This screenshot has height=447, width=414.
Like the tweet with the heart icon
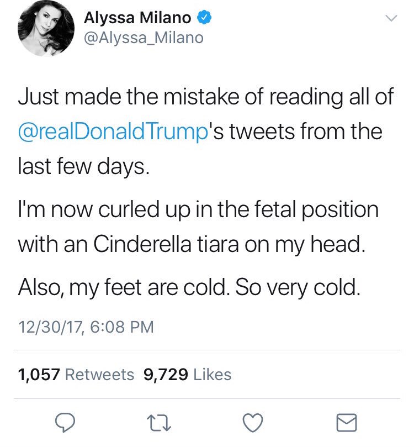(x=253, y=423)
